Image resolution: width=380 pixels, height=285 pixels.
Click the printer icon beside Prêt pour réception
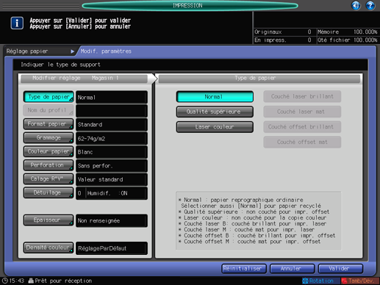pyautogui.click(x=31, y=281)
